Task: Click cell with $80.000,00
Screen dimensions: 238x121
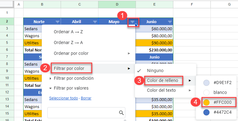Action: [154, 36]
